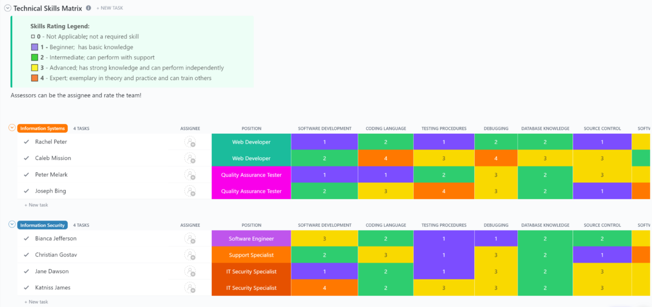Collapse the Information Systems group
Viewport: 652px width, 307px height.
coord(12,128)
